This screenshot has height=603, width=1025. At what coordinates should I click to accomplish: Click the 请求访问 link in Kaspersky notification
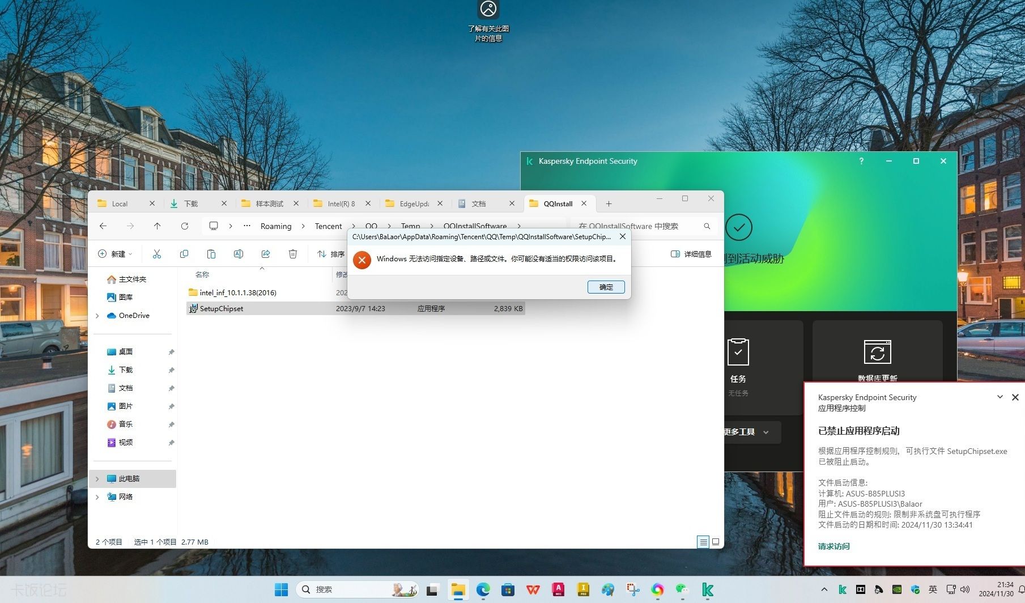(833, 546)
